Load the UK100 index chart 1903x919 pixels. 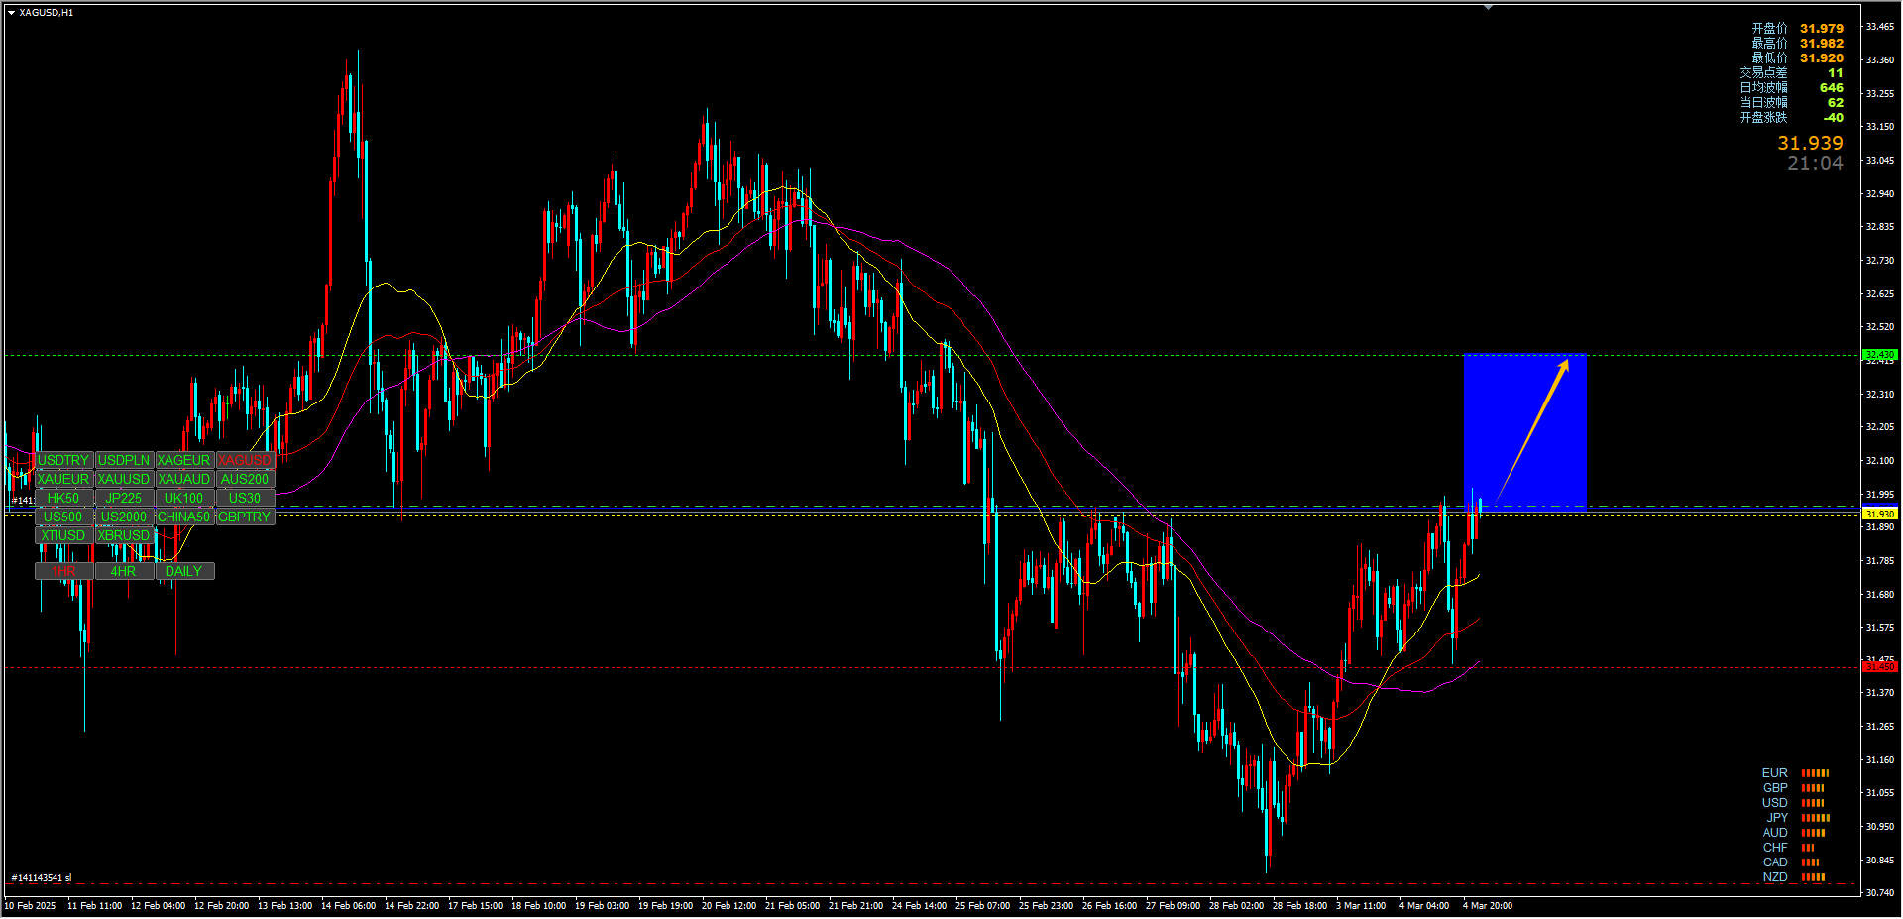(184, 498)
